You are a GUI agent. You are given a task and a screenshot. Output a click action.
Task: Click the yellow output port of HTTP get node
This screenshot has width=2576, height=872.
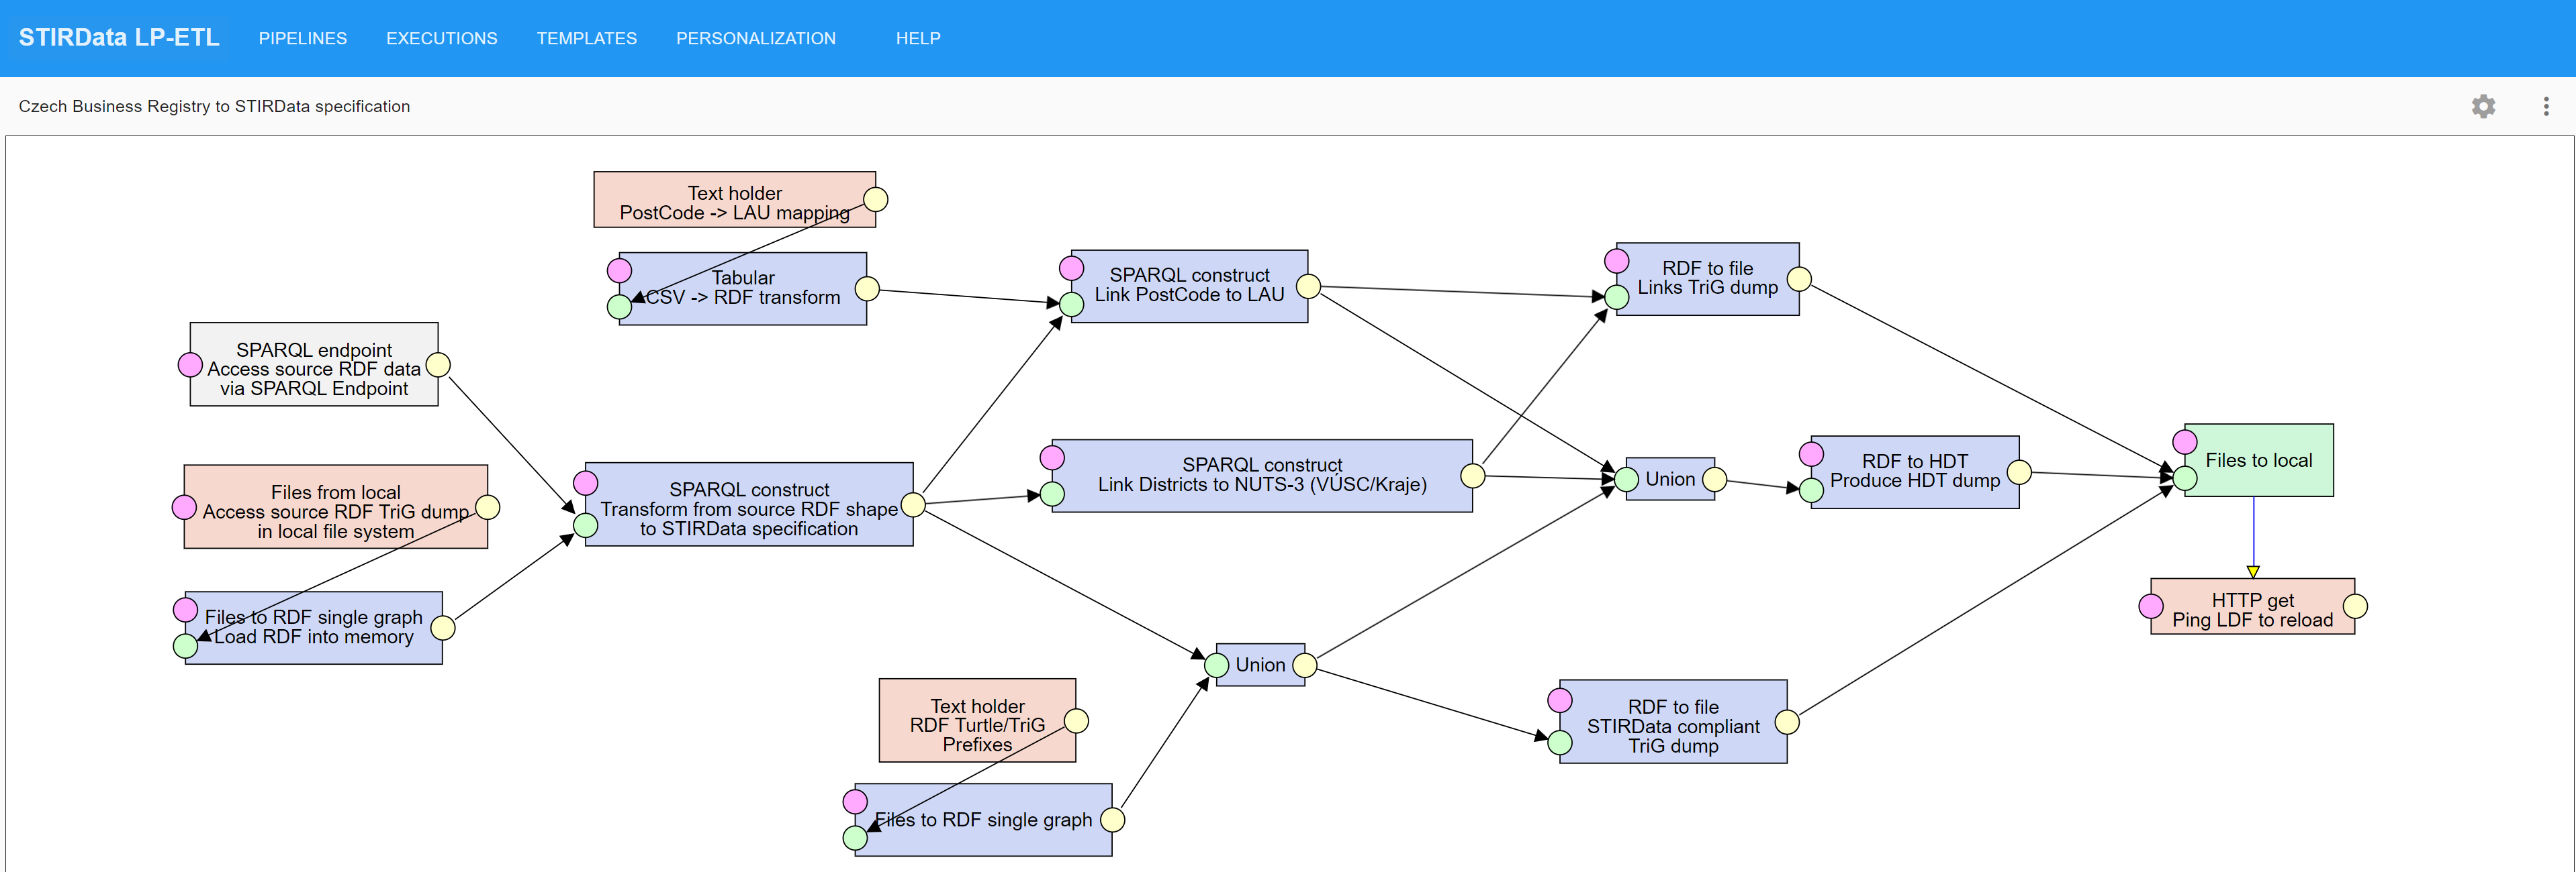point(2355,606)
